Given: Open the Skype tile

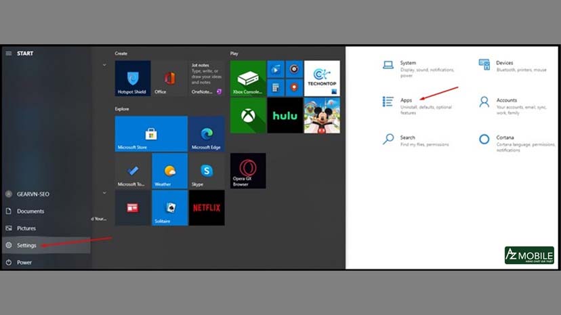Looking at the screenshot, I should (206, 171).
